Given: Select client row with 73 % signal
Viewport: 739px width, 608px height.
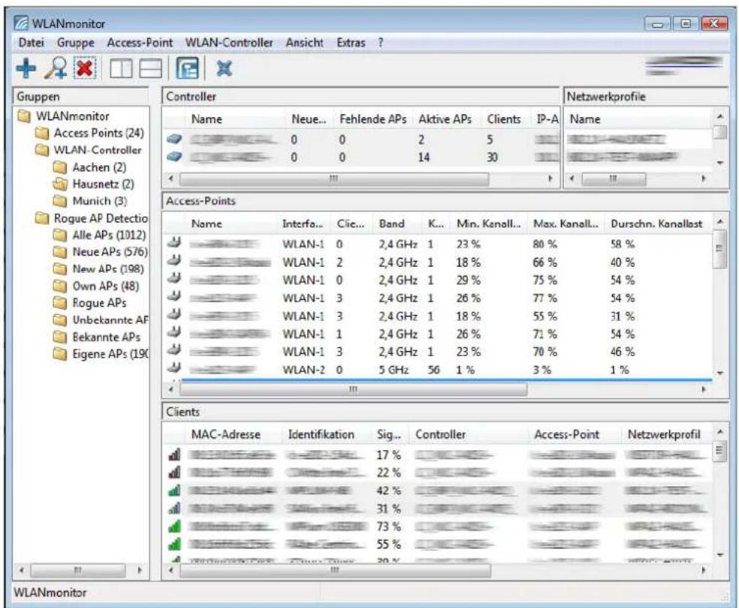Looking at the screenshot, I should pos(439,526).
